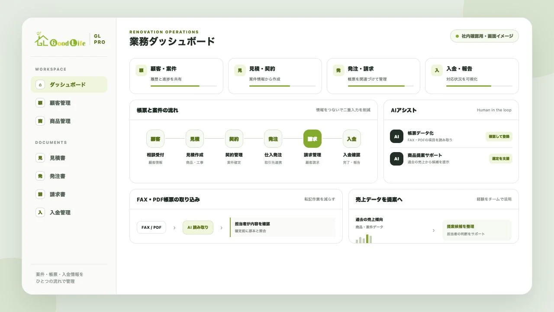The image size is (554, 312).
Task: Click the 過去の売上傾向 label
Action: [x=369, y=220]
